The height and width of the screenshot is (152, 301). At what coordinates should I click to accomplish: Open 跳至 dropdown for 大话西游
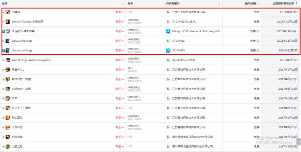119,127
